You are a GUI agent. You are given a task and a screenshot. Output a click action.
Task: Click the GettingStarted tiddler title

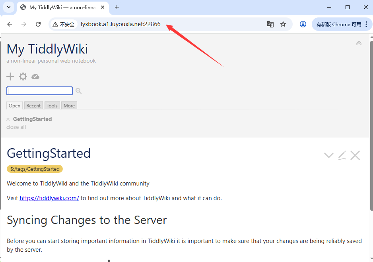[49, 153]
